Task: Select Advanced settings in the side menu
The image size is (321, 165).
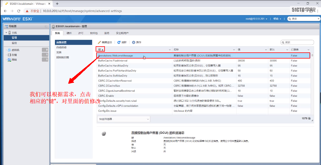Action: (74, 42)
